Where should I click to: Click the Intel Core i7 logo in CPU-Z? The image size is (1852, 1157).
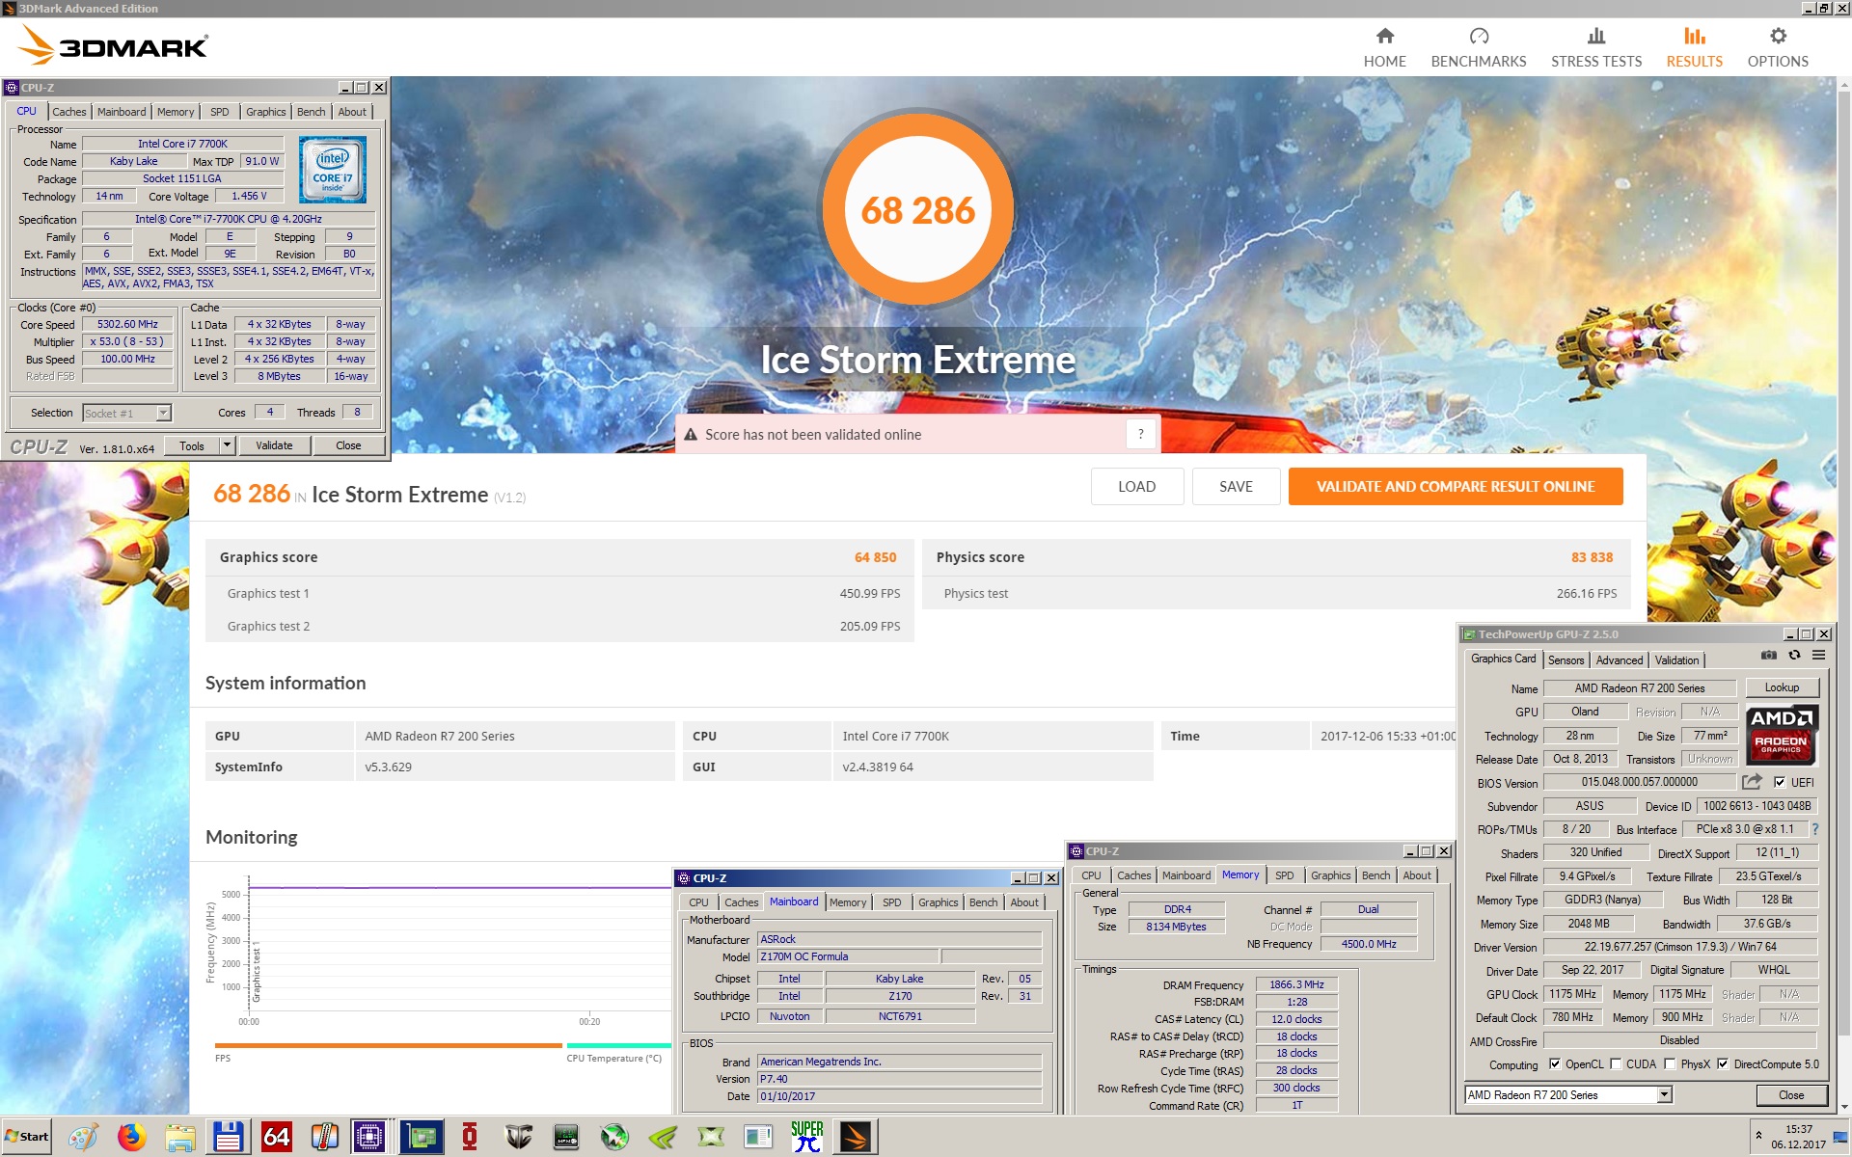[x=332, y=169]
